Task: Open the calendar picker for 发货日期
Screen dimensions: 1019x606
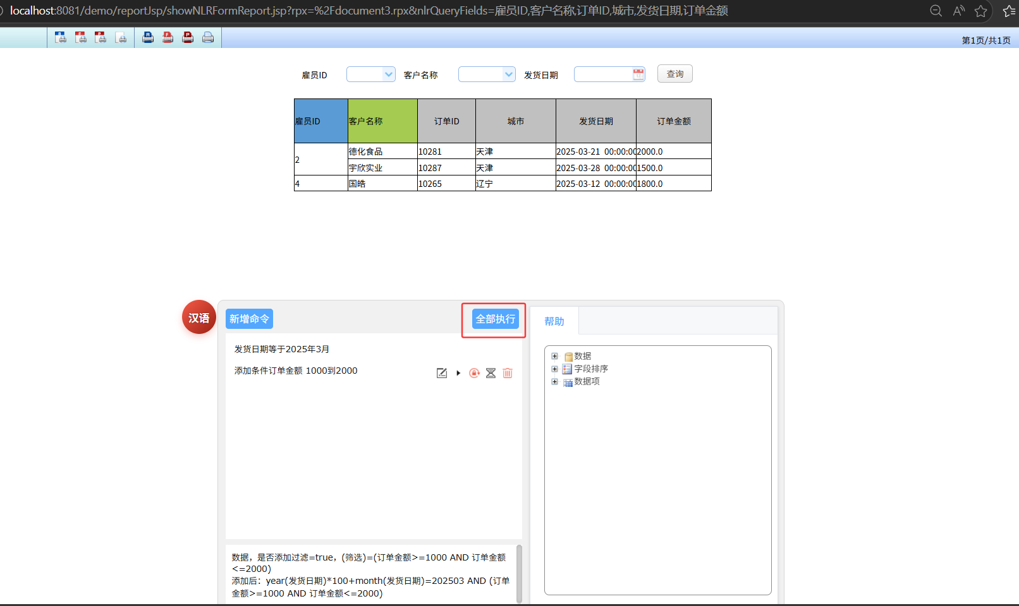Action: point(638,74)
